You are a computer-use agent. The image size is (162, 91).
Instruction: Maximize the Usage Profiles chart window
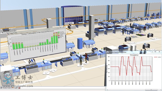coord(60,28)
